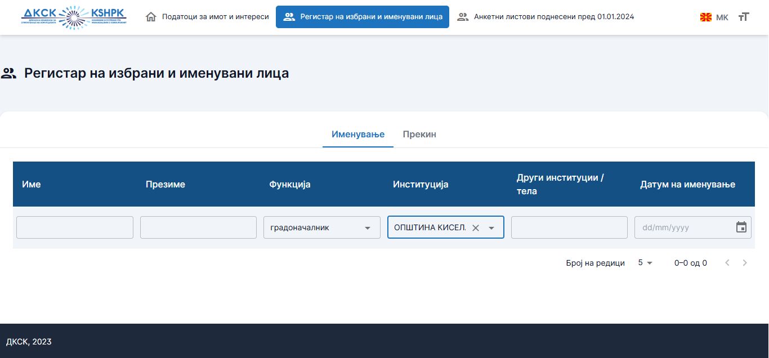Viewport: 769px width, 358px height.
Task: Open Податоци за имот и интереси
Action: (207, 17)
